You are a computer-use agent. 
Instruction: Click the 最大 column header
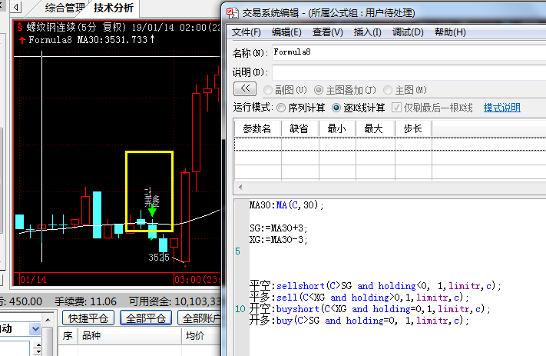coord(375,128)
